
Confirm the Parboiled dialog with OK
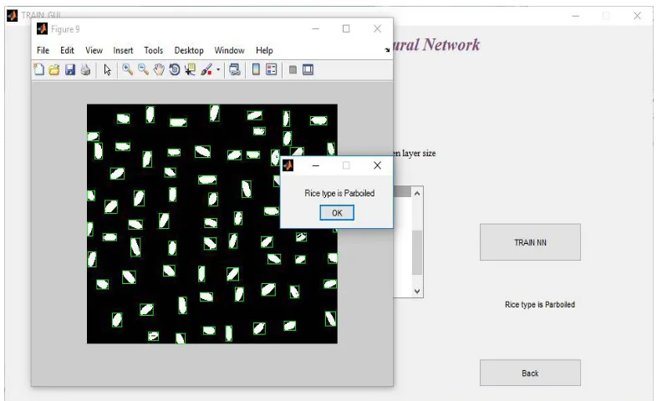coord(337,213)
